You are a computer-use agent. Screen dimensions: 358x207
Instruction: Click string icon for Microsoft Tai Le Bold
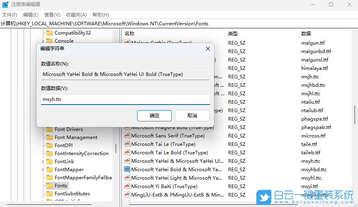127,152
